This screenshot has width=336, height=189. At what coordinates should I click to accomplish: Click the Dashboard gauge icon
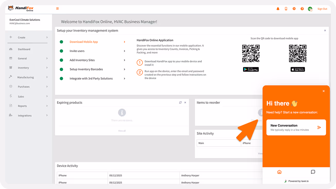pyautogui.click(x=11, y=49)
